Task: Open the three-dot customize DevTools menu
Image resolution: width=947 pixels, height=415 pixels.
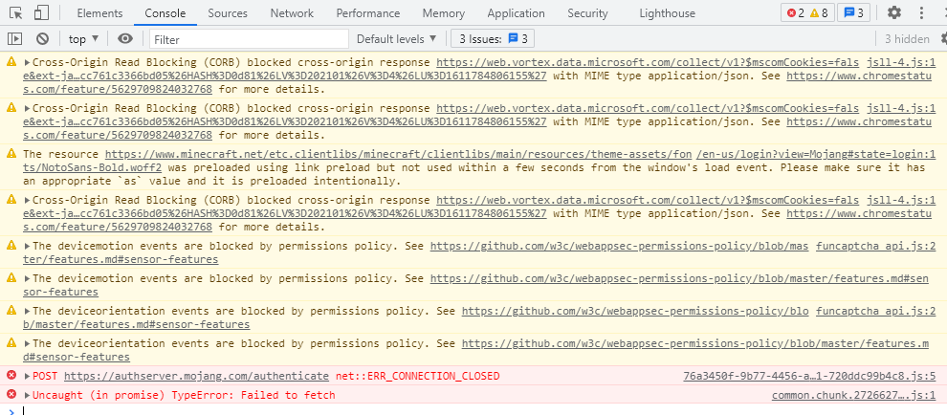Action: click(921, 12)
